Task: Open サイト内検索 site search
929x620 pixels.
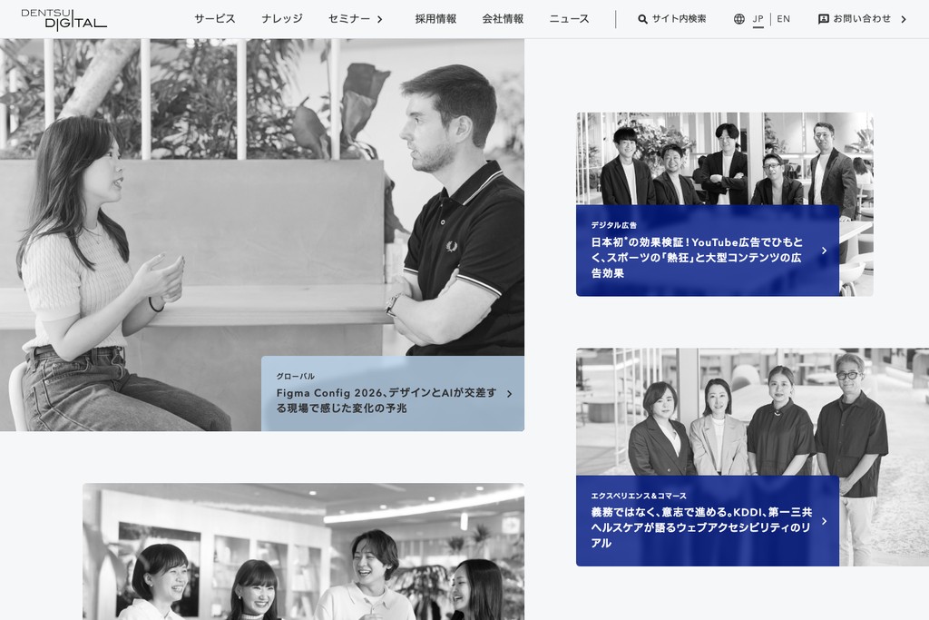Action: pyautogui.click(x=679, y=19)
